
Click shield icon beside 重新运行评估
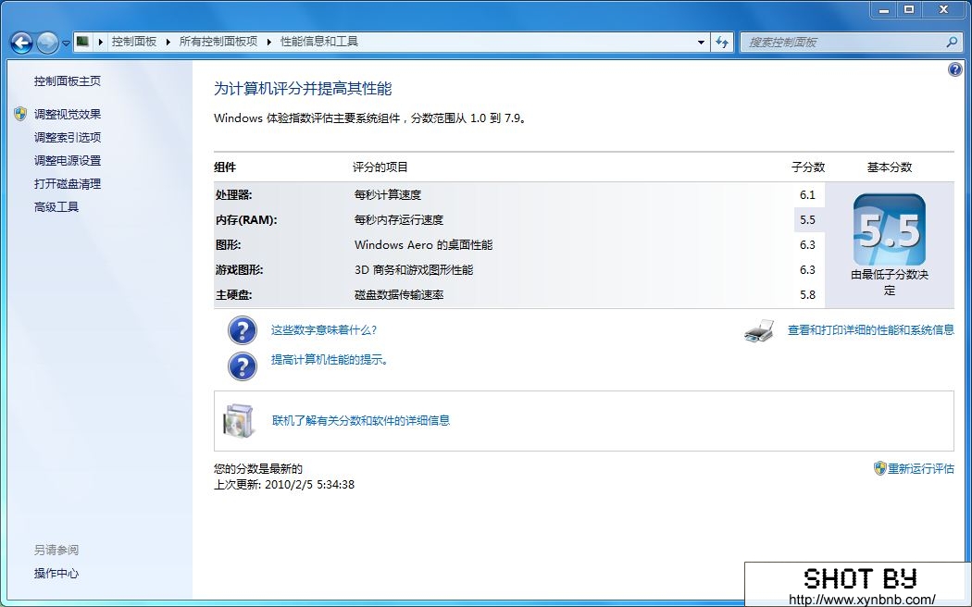pyautogui.click(x=879, y=468)
